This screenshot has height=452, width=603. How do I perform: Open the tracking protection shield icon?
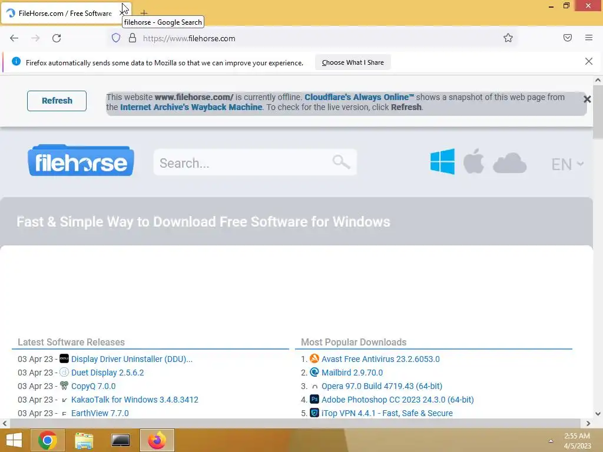(116, 38)
